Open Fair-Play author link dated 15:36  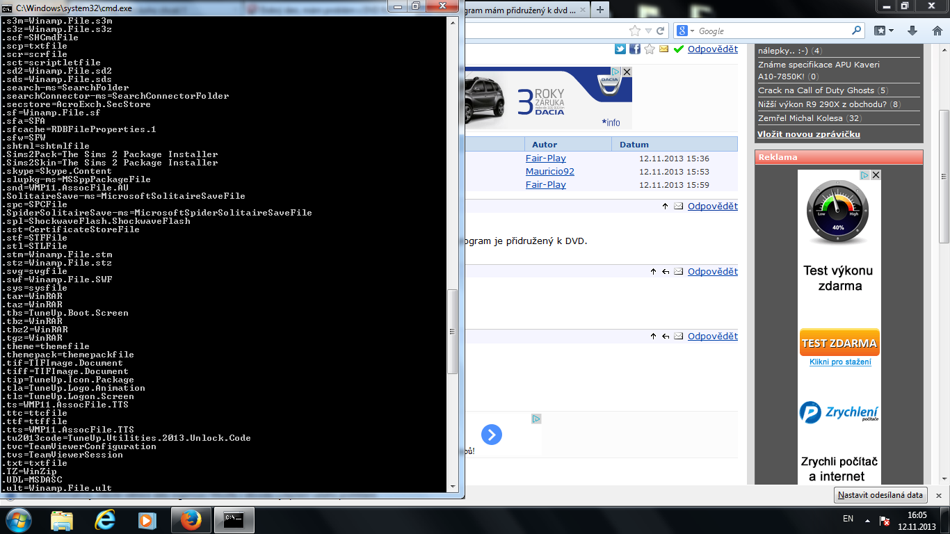(546, 159)
